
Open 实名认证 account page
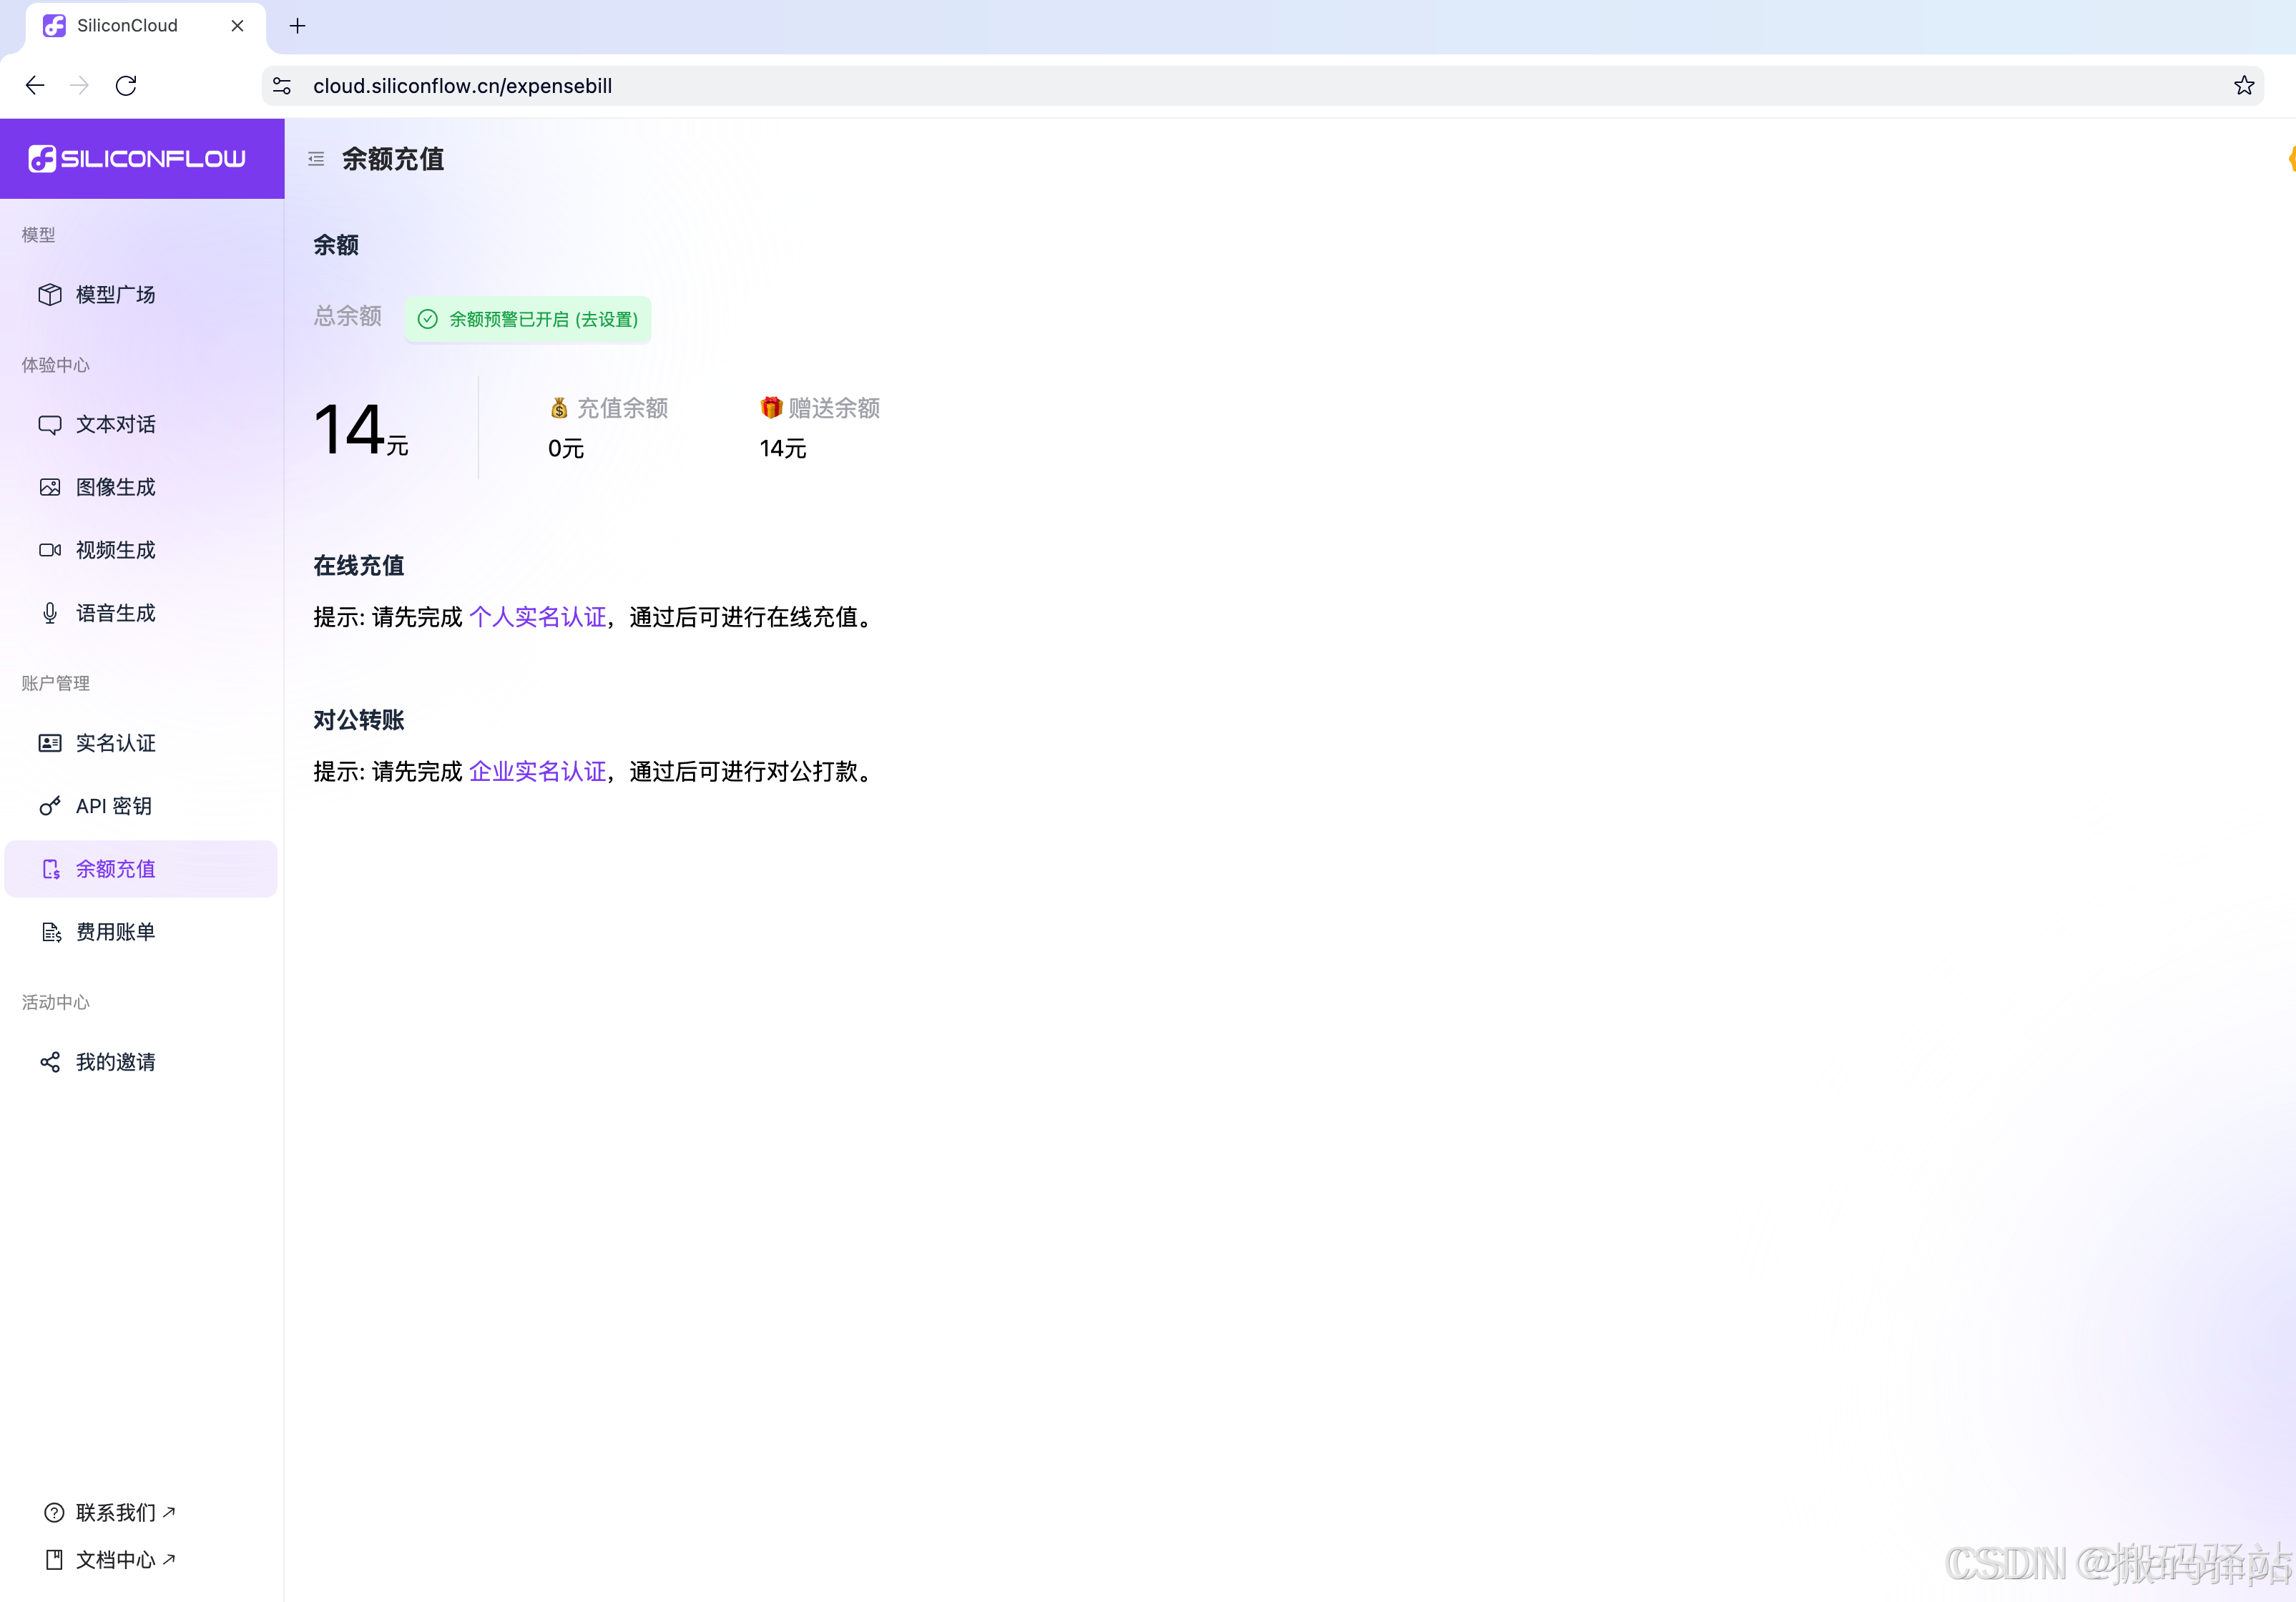pos(115,743)
